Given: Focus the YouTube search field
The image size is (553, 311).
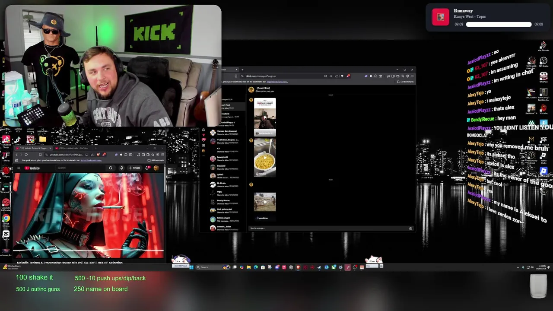Looking at the screenshot, I should tap(82, 168).
